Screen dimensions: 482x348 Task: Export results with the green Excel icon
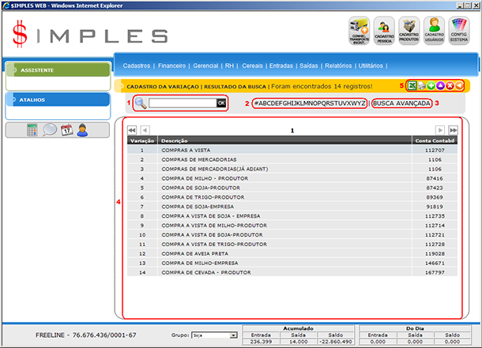(412, 84)
